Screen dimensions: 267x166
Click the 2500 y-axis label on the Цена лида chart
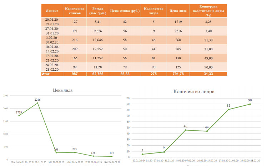pos(5,96)
